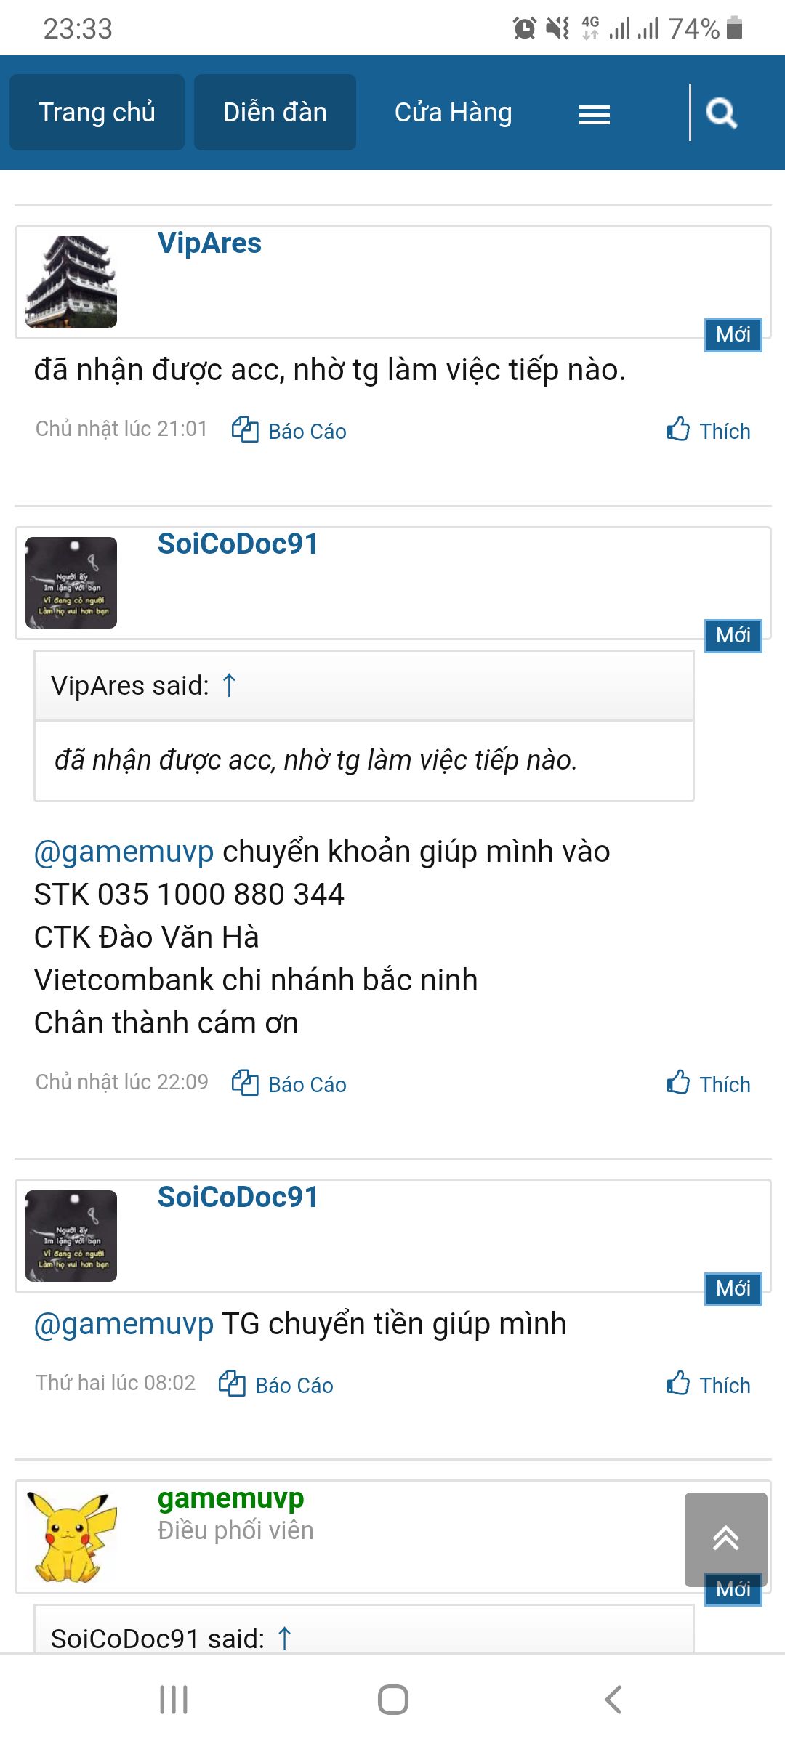Open the hamburger menu in navbar
The image size is (785, 1744).
click(x=594, y=114)
